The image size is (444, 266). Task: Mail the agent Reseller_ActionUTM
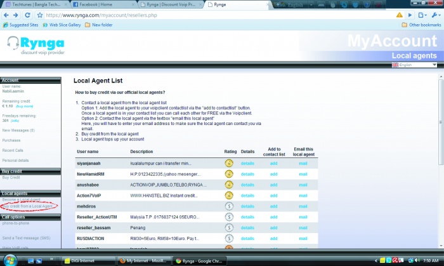click(x=303, y=217)
